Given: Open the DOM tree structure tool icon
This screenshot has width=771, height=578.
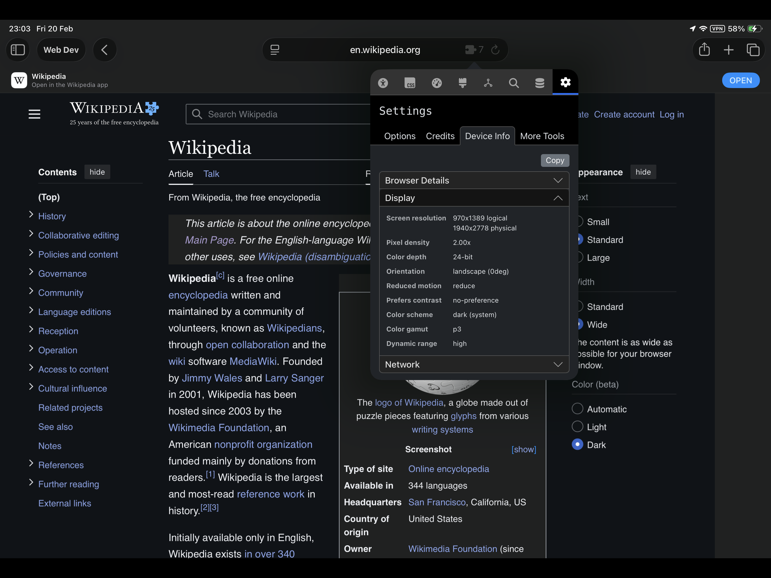Looking at the screenshot, I should (x=488, y=83).
